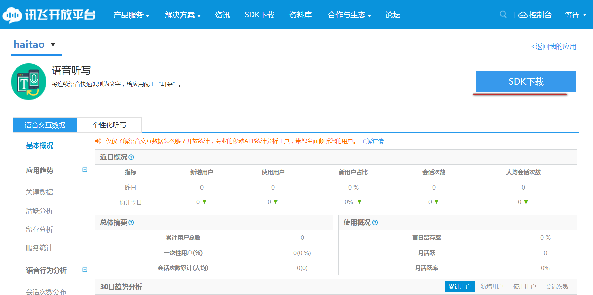Click the 累计用户总数 row label
Viewport: 593px width, 295px height.
coord(183,238)
